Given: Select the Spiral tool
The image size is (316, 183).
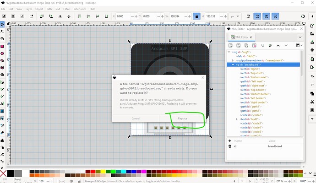Looking at the screenshot, I should click(x=2, y=75).
